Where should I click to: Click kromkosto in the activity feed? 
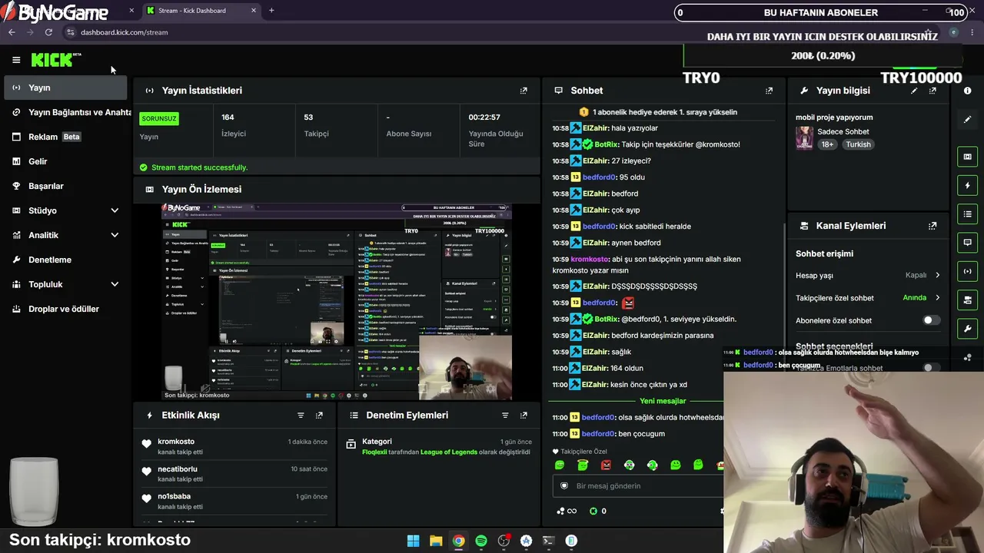(x=176, y=442)
